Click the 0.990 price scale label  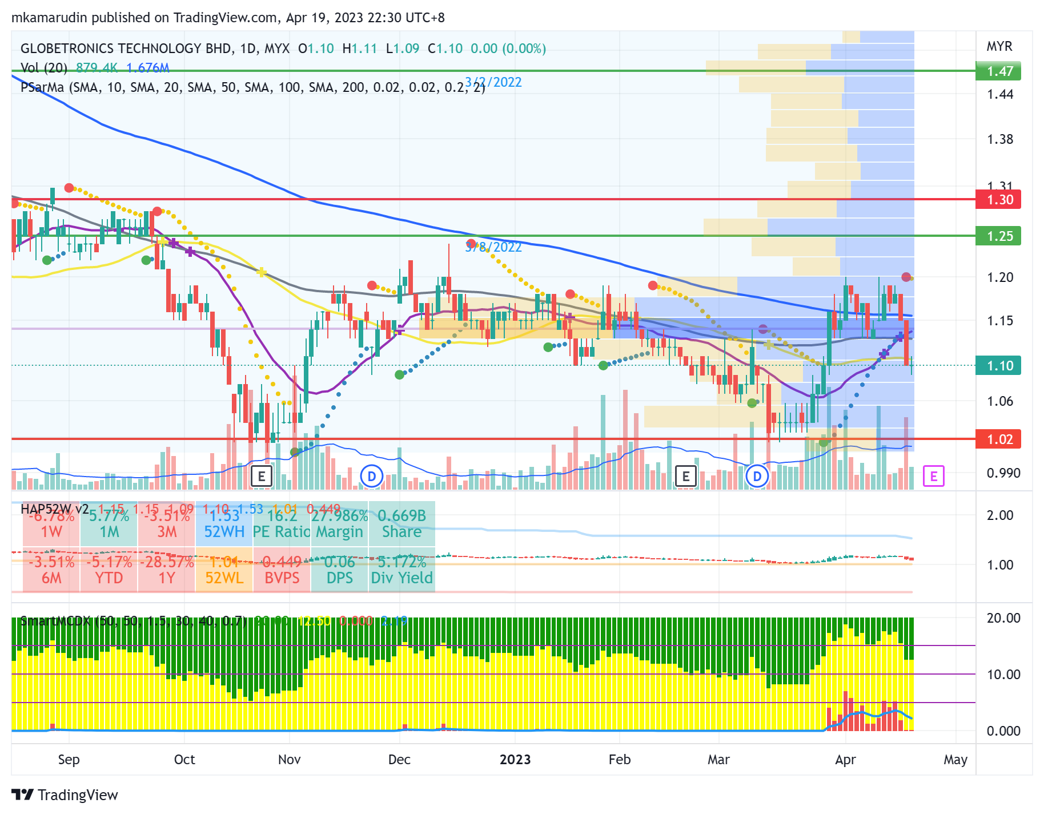[x=1003, y=473]
